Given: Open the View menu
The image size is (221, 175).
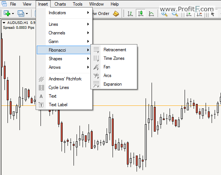Looking at the screenshot, I should 27,4.
